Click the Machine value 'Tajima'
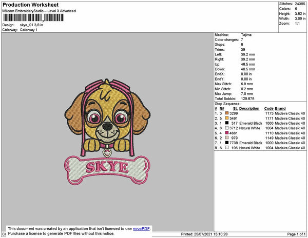308x238 pixels. click(x=246, y=35)
